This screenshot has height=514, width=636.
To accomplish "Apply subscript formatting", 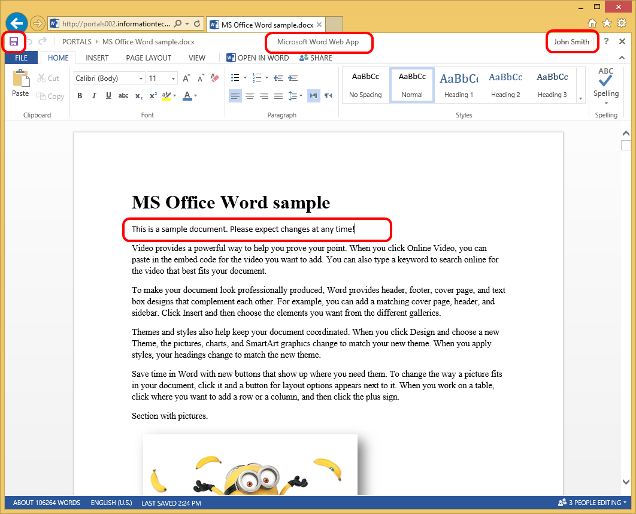I will point(139,96).
